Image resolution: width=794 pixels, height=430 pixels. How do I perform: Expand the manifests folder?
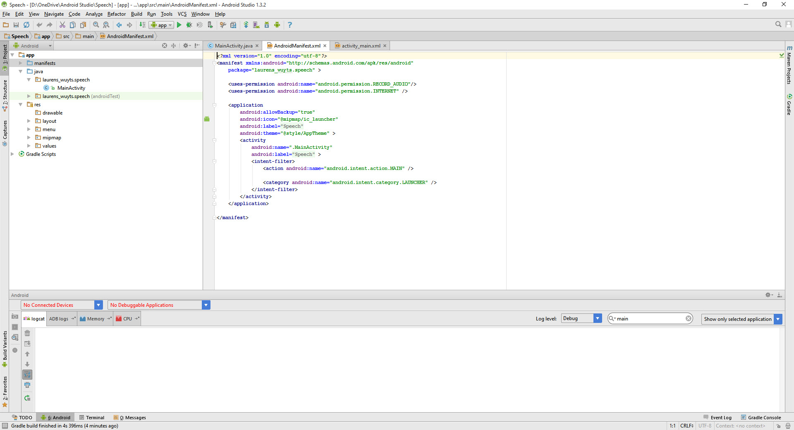click(x=20, y=63)
